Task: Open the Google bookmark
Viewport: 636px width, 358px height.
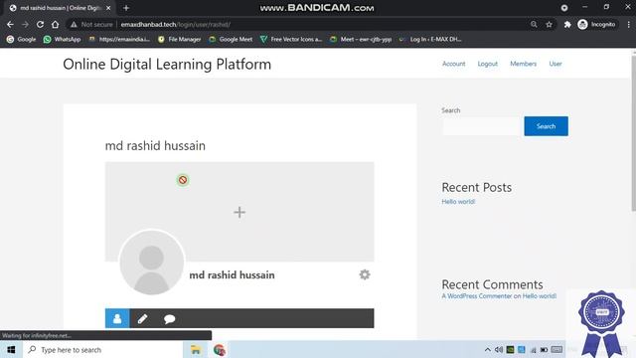Action: tap(21, 40)
